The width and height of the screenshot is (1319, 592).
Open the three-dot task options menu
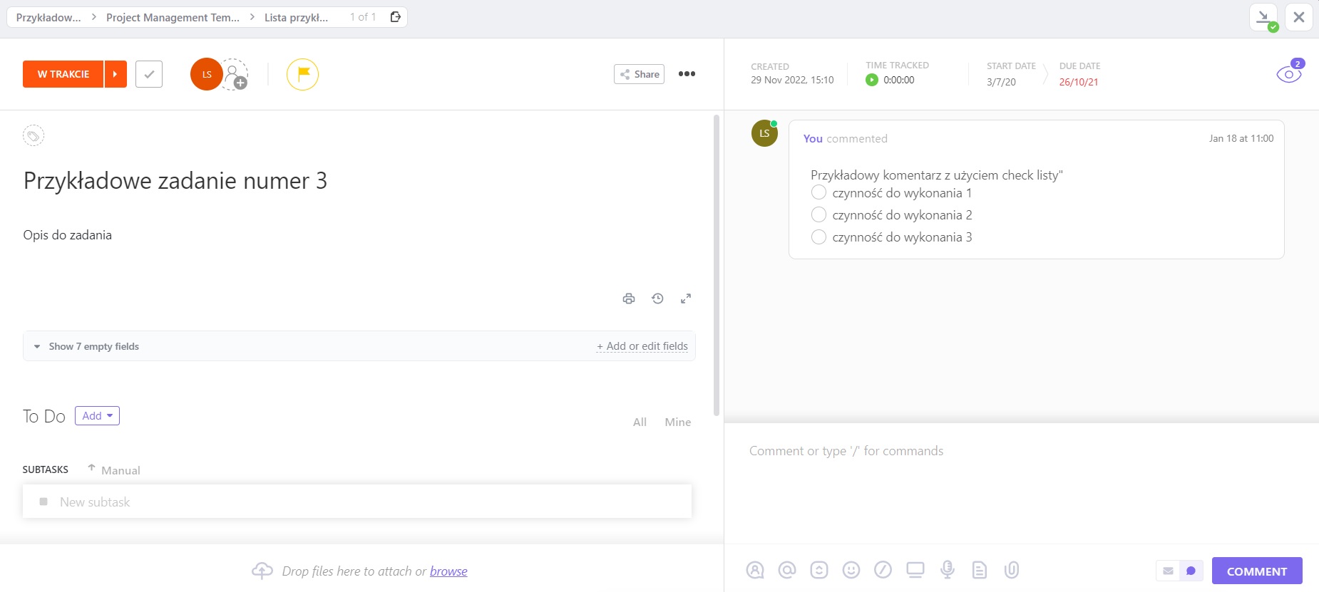(x=687, y=74)
